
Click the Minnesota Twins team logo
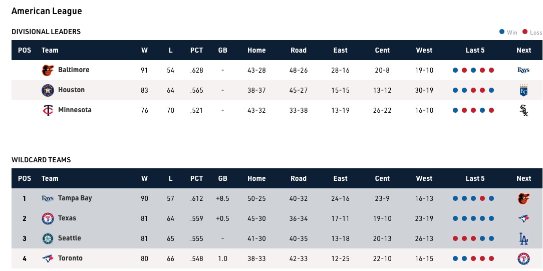coord(47,110)
